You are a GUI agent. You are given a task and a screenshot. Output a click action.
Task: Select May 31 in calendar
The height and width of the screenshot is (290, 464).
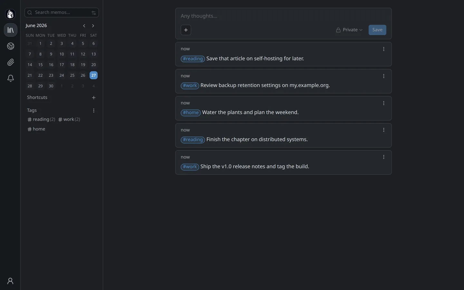coord(30,43)
